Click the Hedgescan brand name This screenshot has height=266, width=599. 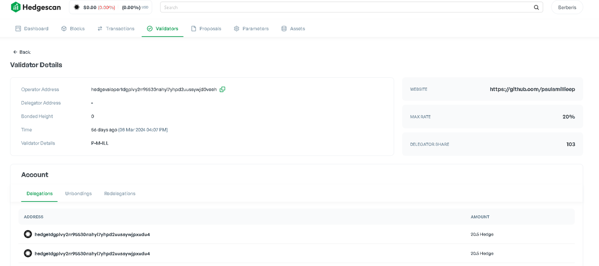pos(42,7)
